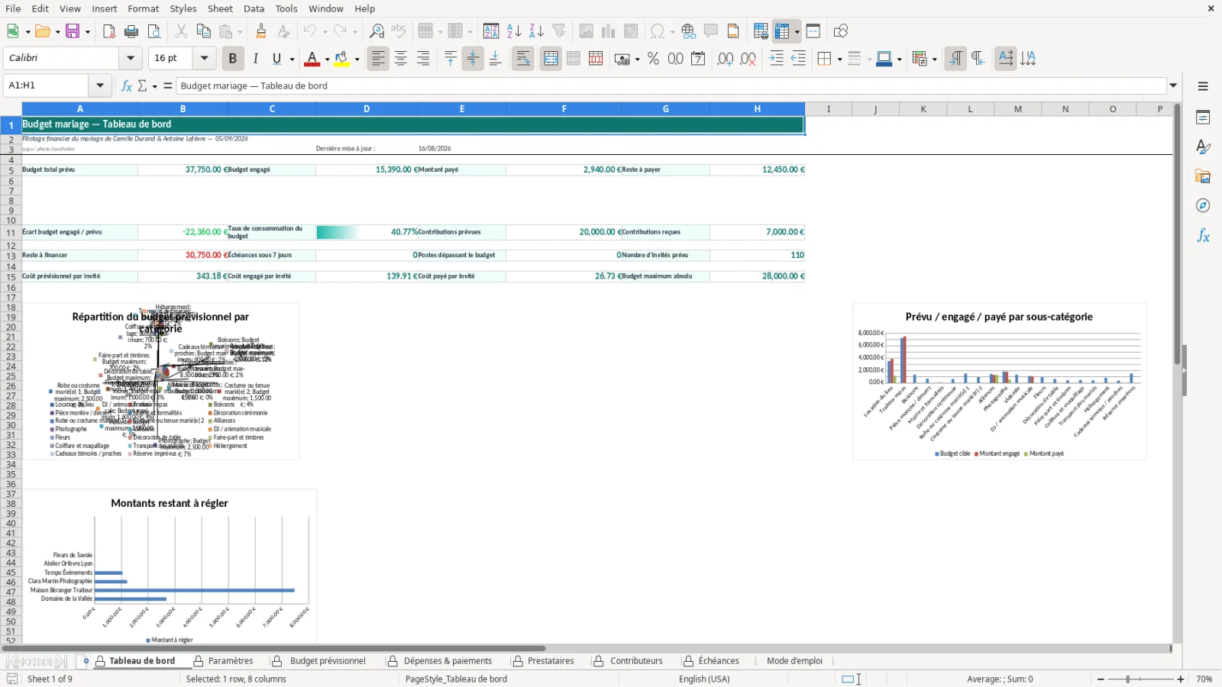Toggle print preview
The height and width of the screenshot is (687, 1222).
(154, 31)
